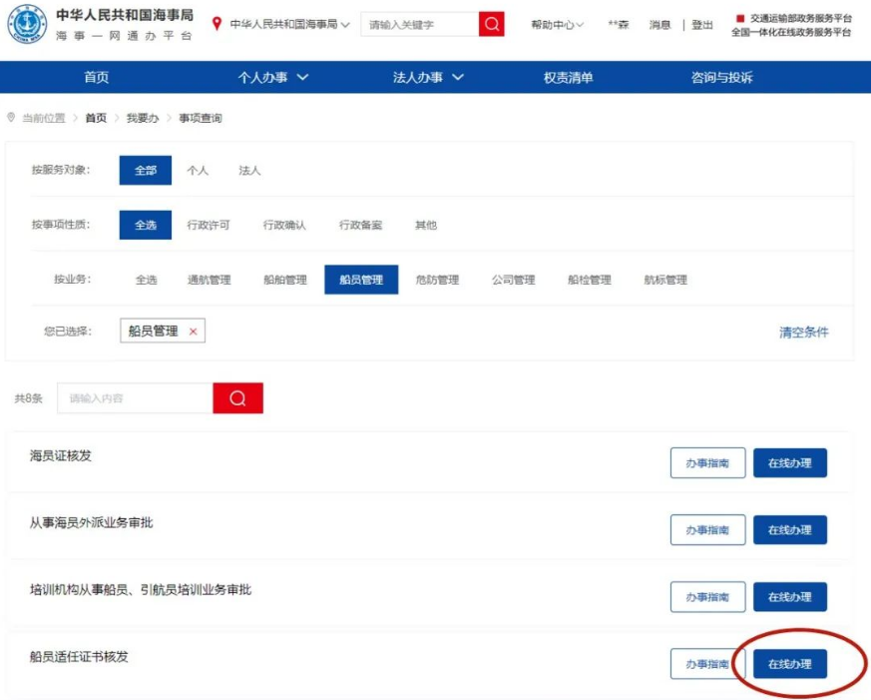Focus the 请输入关键字 header search field
Screen dimensions: 871x700
[x=419, y=24]
